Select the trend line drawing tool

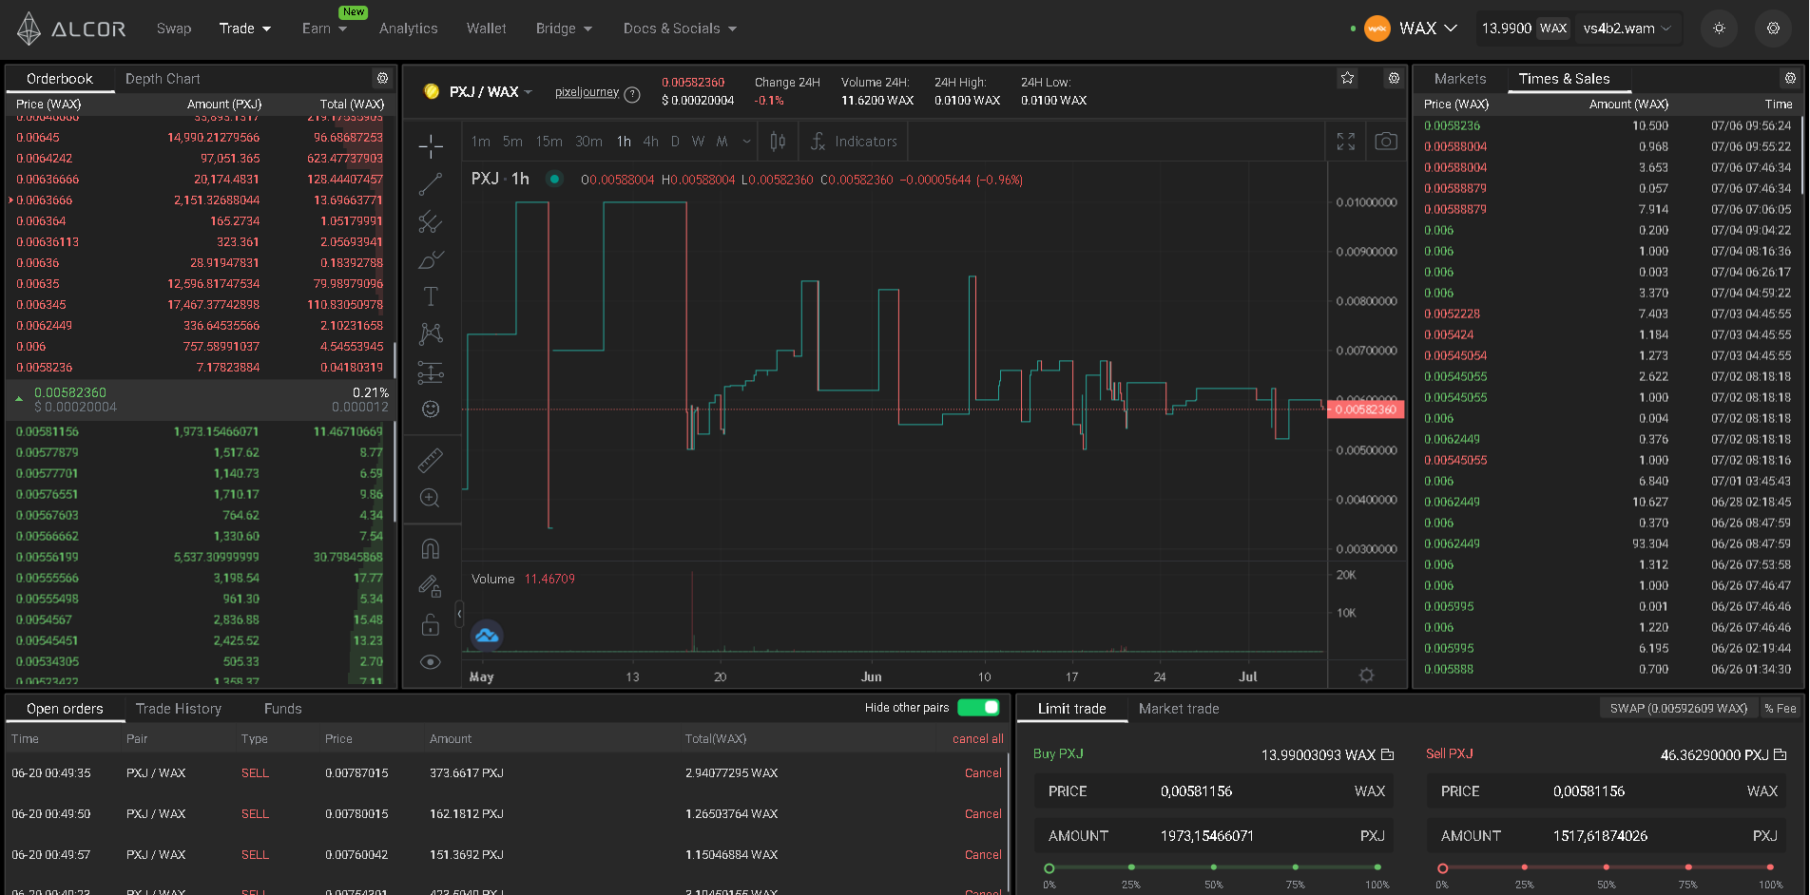(431, 184)
